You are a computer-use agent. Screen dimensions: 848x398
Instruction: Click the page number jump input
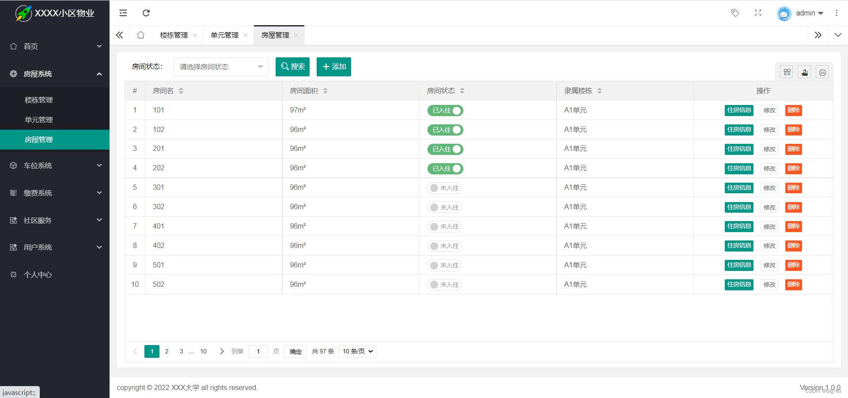[258, 351]
